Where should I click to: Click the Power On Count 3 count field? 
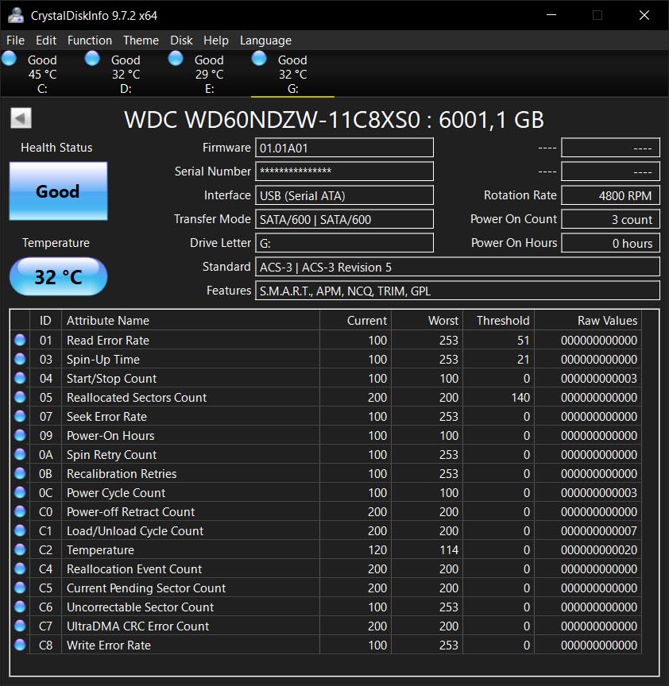[x=610, y=219]
